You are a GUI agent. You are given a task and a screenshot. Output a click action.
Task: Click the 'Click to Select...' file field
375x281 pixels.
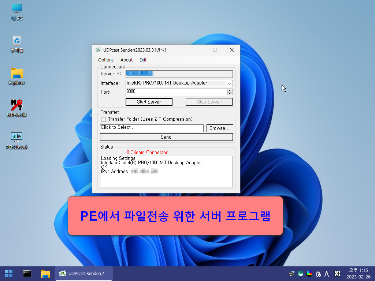(x=152, y=128)
